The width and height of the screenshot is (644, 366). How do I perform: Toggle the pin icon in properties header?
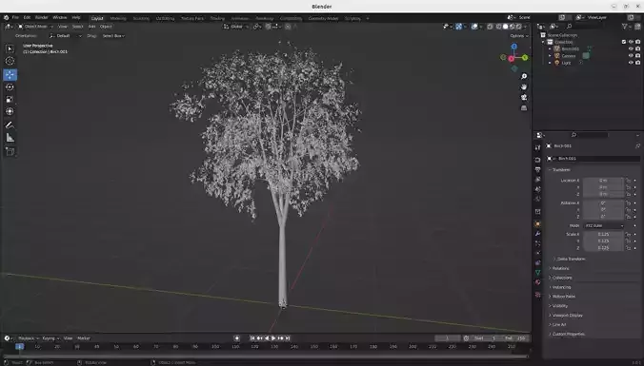click(x=637, y=145)
